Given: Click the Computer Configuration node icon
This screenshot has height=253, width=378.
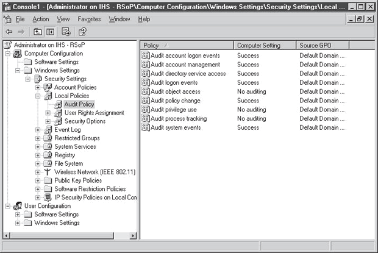Looking at the screenshot, I should coord(17,54).
